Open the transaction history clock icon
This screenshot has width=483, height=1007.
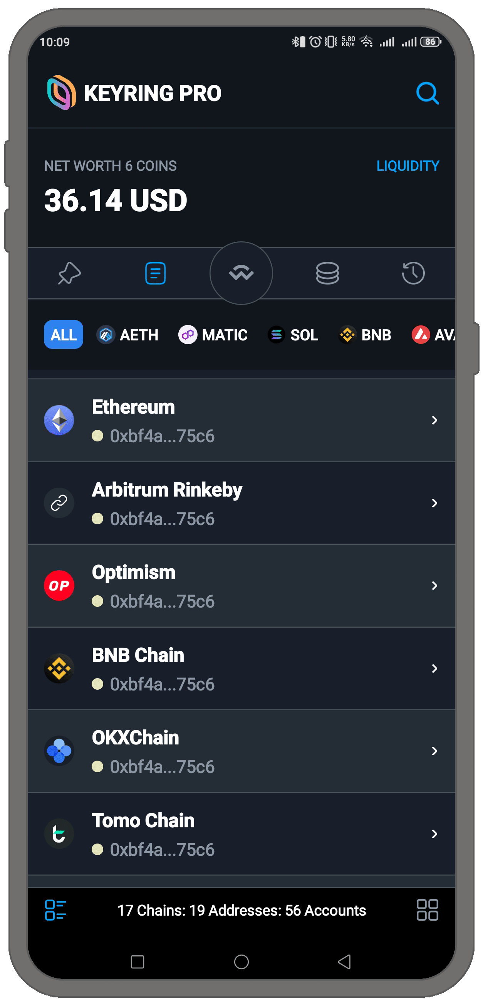(x=413, y=273)
